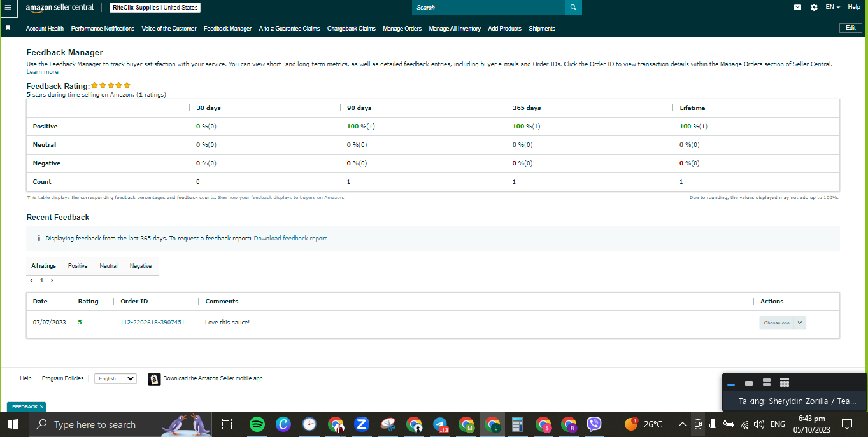Click the Amazon Seller mobile app icon
The image size is (868, 437).
pos(154,379)
